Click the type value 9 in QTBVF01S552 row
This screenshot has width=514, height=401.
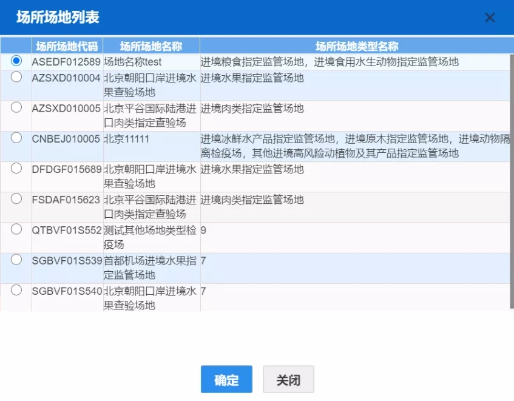[203, 231]
